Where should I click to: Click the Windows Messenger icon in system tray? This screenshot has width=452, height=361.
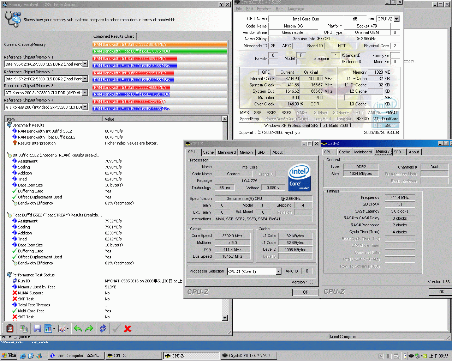click(x=417, y=356)
